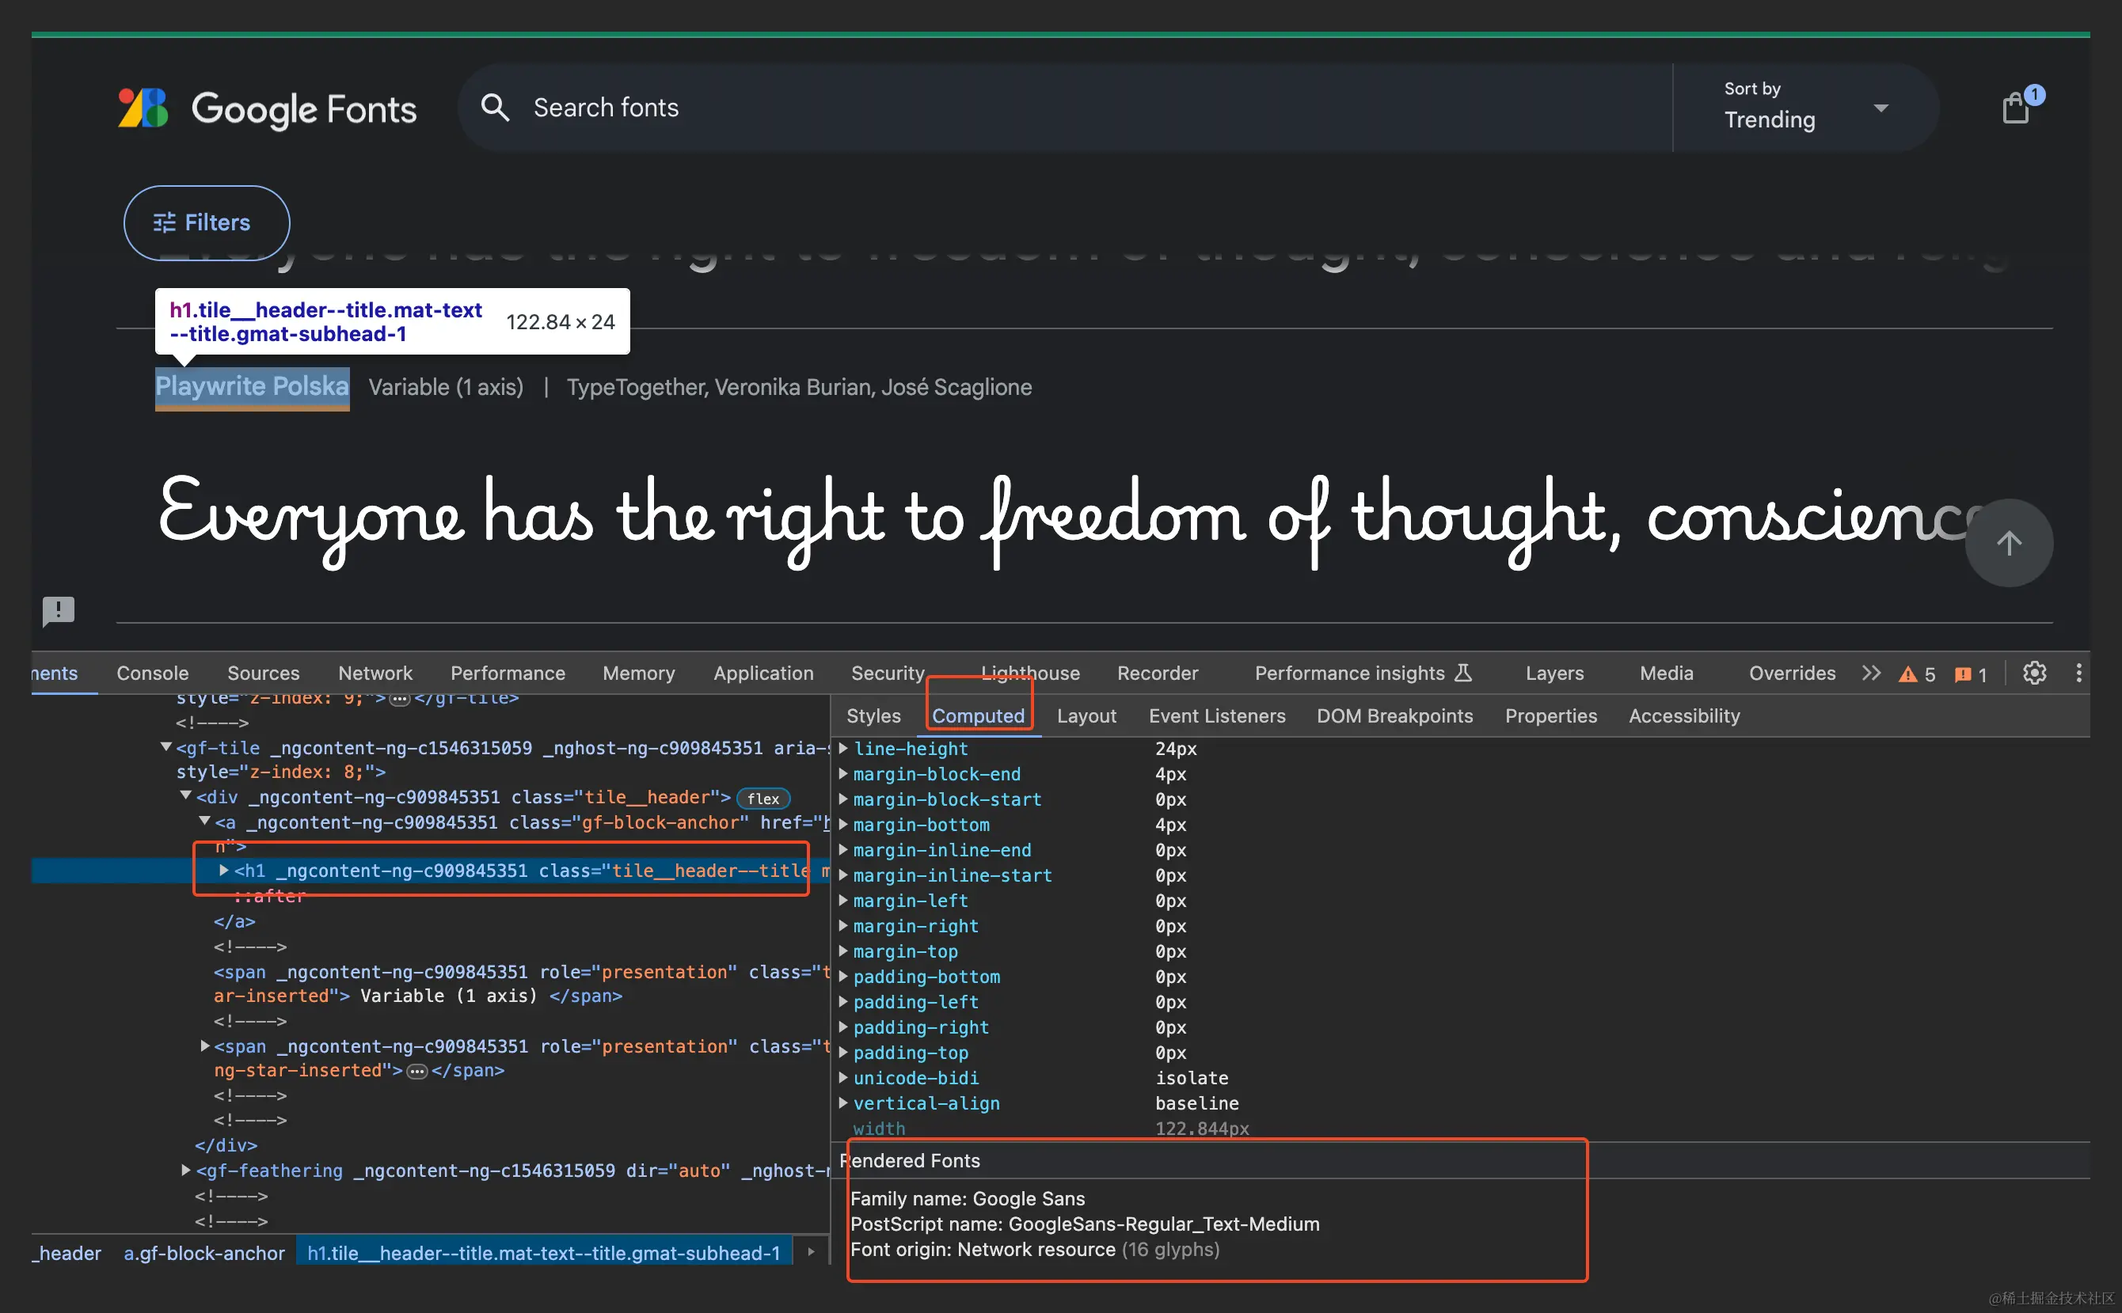The width and height of the screenshot is (2122, 1313).
Task: Click the warnings triangle counter
Action: pos(1917,675)
